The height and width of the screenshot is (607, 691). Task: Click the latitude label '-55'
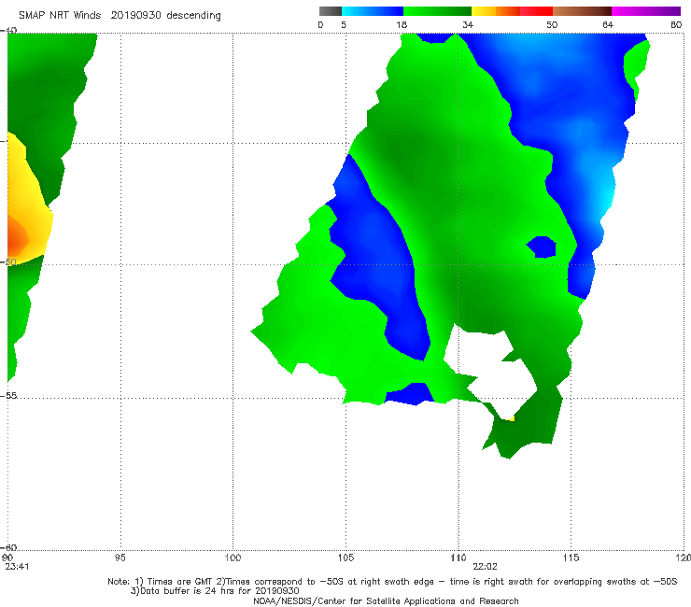point(8,396)
